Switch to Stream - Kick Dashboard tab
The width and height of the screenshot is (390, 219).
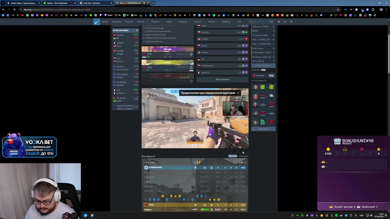[60, 3]
